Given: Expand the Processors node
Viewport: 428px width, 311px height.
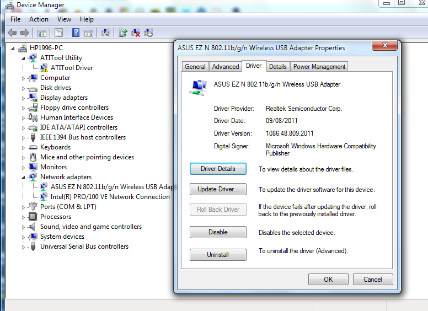Looking at the screenshot, I should coord(23,217).
